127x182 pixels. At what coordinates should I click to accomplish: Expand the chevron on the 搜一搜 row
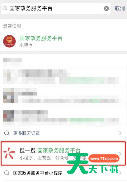pos(120,154)
